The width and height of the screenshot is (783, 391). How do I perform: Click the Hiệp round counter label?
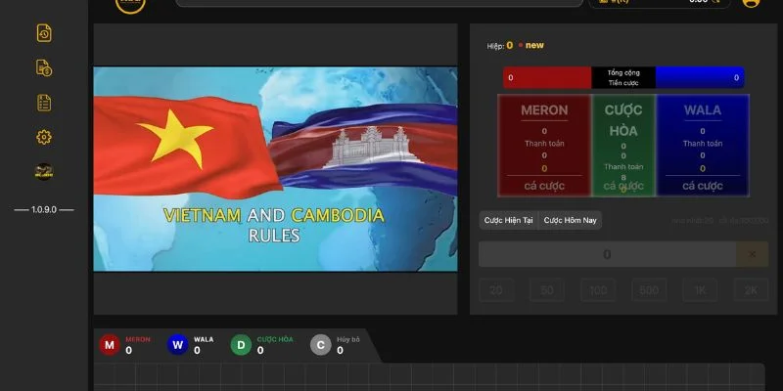coord(495,46)
